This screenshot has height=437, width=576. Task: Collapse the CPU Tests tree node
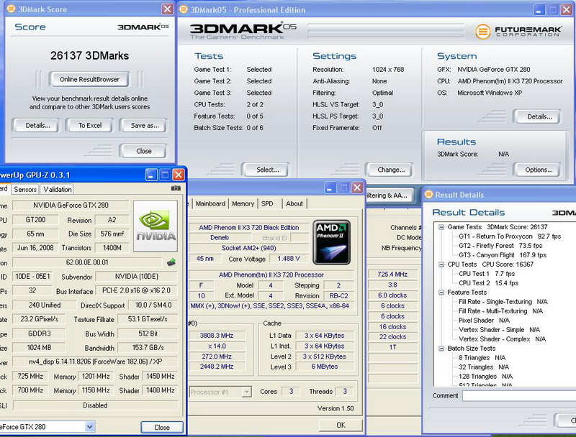click(x=441, y=264)
